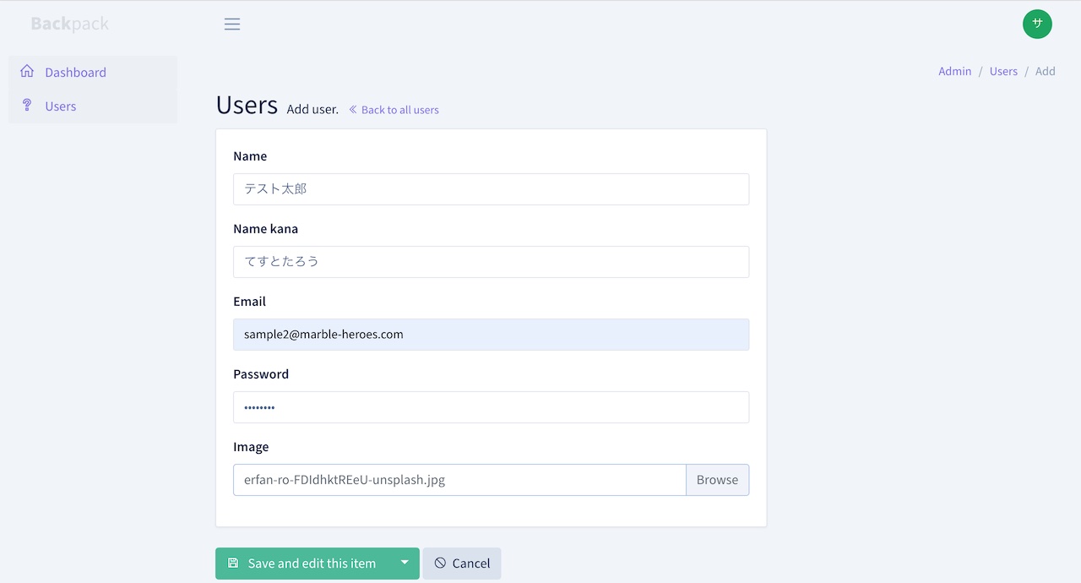The height and width of the screenshot is (583, 1081).
Task: Click the Name kana label
Action: 265,229
